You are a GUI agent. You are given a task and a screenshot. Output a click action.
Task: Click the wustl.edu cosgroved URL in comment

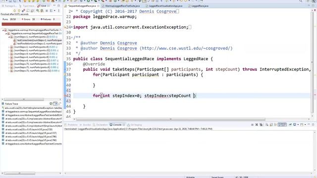186,48
